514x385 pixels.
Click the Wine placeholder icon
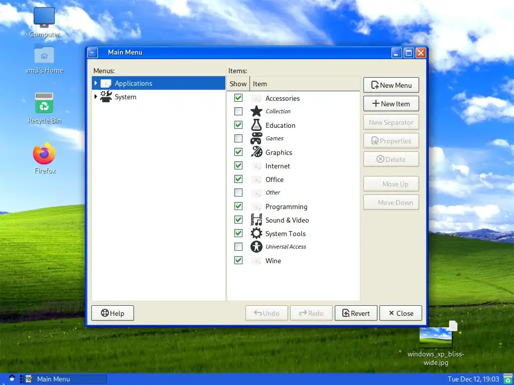tap(256, 261)
